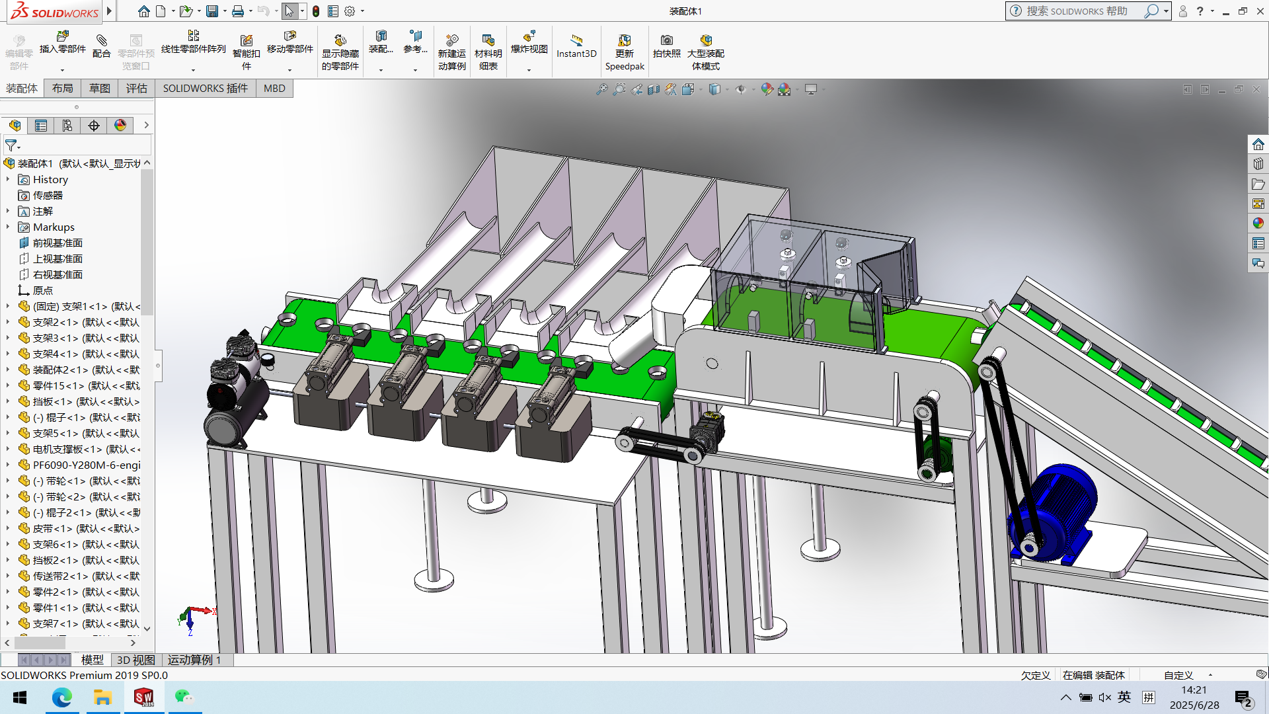Open WeChat from the taskbar

[184, 697]
